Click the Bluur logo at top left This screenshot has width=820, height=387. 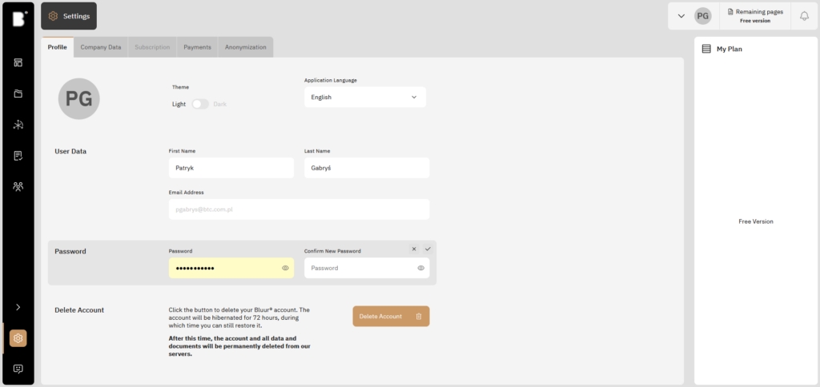point(18,18)
